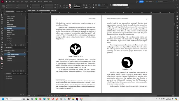Click the Windows taskbar Search box
Image resolution: width=179 pixels, height=101 pixels.
(x=16, y=99)
